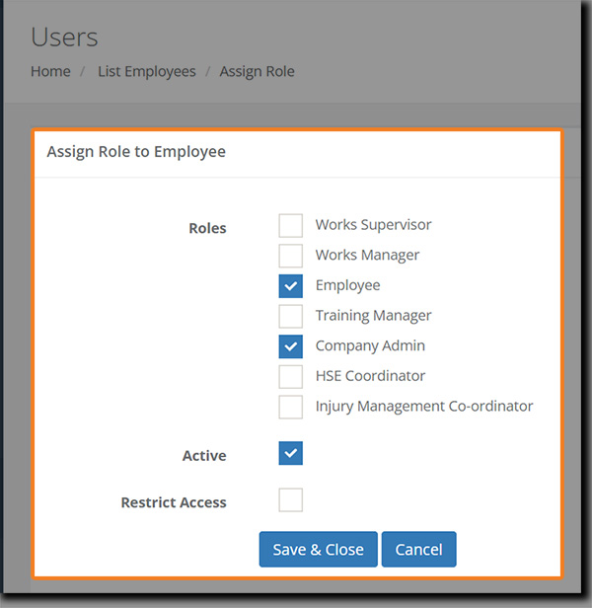This screenshot has width=592, height=608.
Task: Click the Assign Role breadcrumb item
Action: (x=257, y=71)
